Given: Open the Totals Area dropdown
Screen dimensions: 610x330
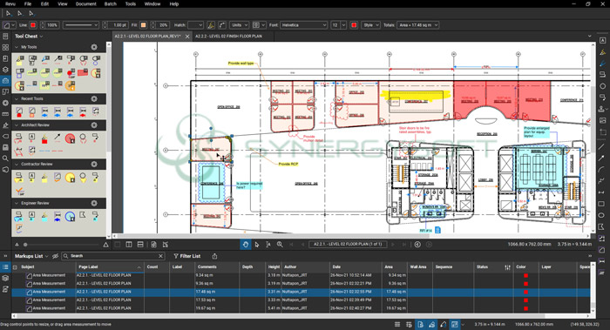Looking at the screenshot, I should [x=417, y=25].
